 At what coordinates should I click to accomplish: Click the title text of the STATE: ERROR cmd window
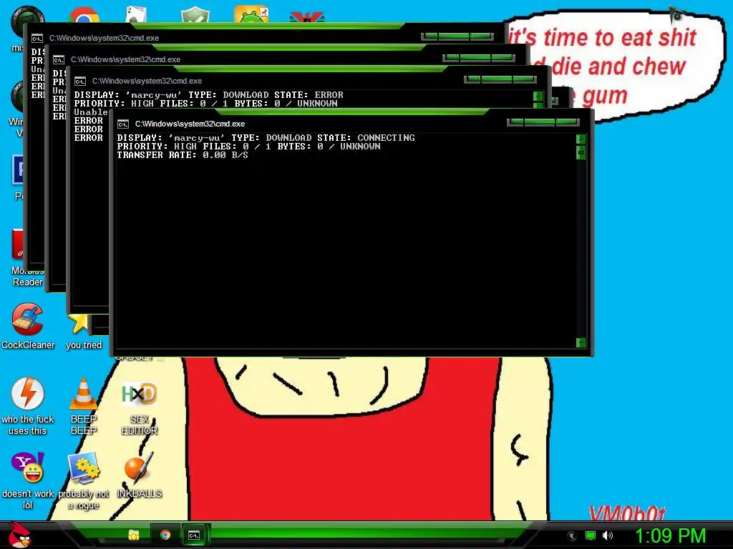(x=147, y=81)
